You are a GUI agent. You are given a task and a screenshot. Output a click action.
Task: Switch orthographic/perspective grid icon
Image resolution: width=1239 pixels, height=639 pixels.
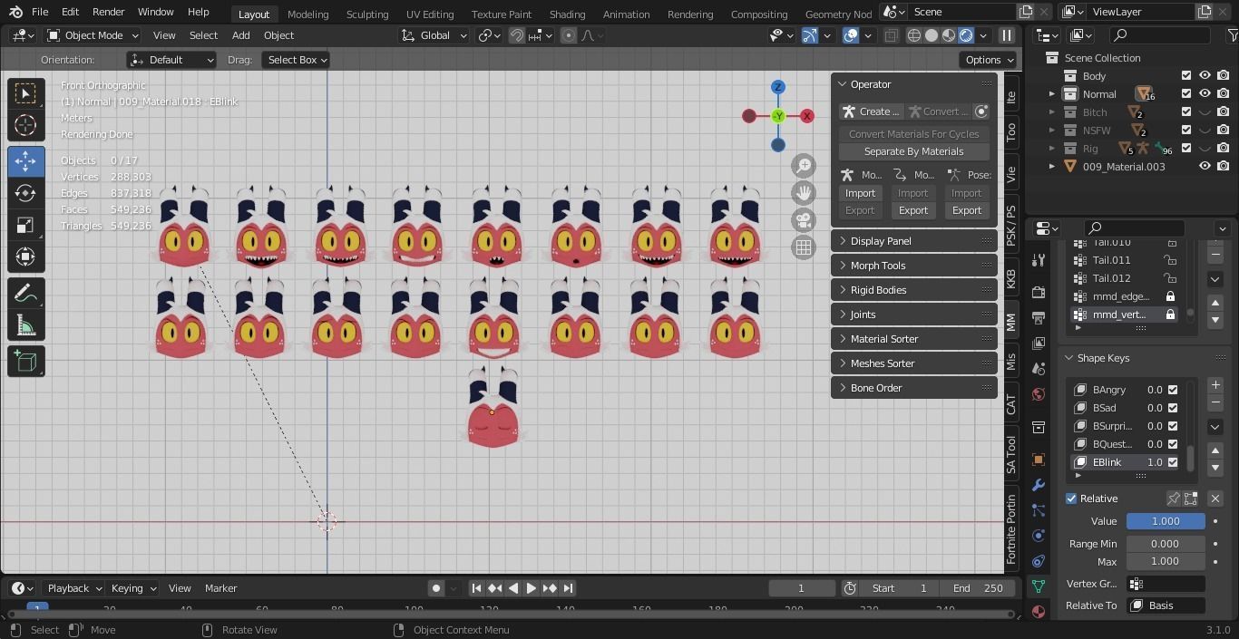tap(804, 247)
